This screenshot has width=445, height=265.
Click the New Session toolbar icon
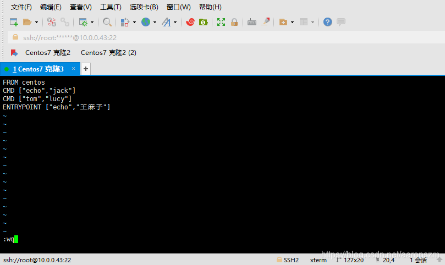14,22
